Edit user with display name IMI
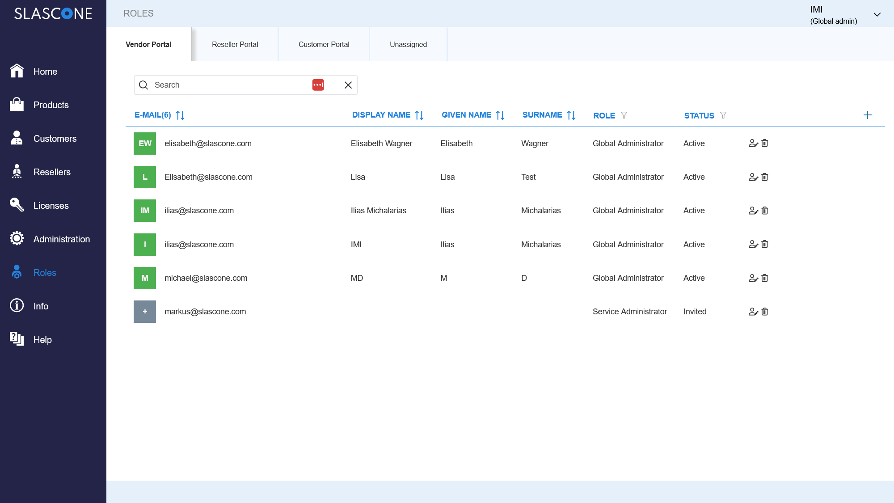 pos(753,244)
